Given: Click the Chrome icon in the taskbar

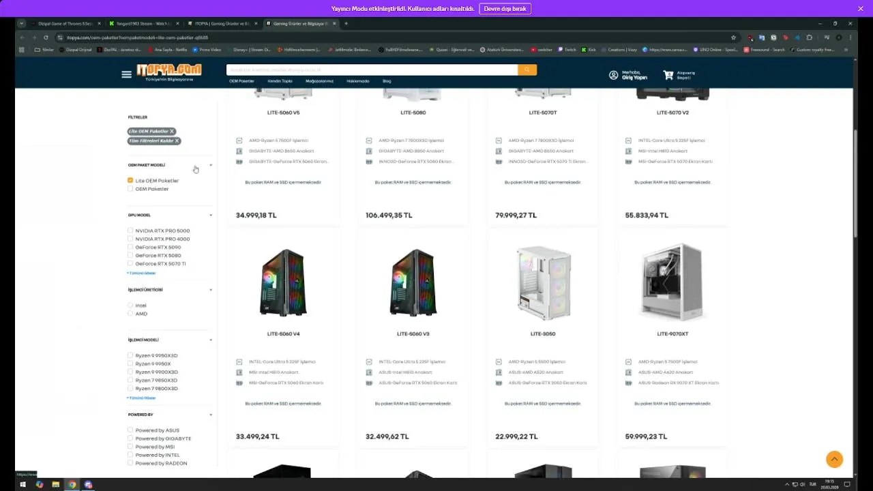Looking at the screenshot, I should [72, 485].
